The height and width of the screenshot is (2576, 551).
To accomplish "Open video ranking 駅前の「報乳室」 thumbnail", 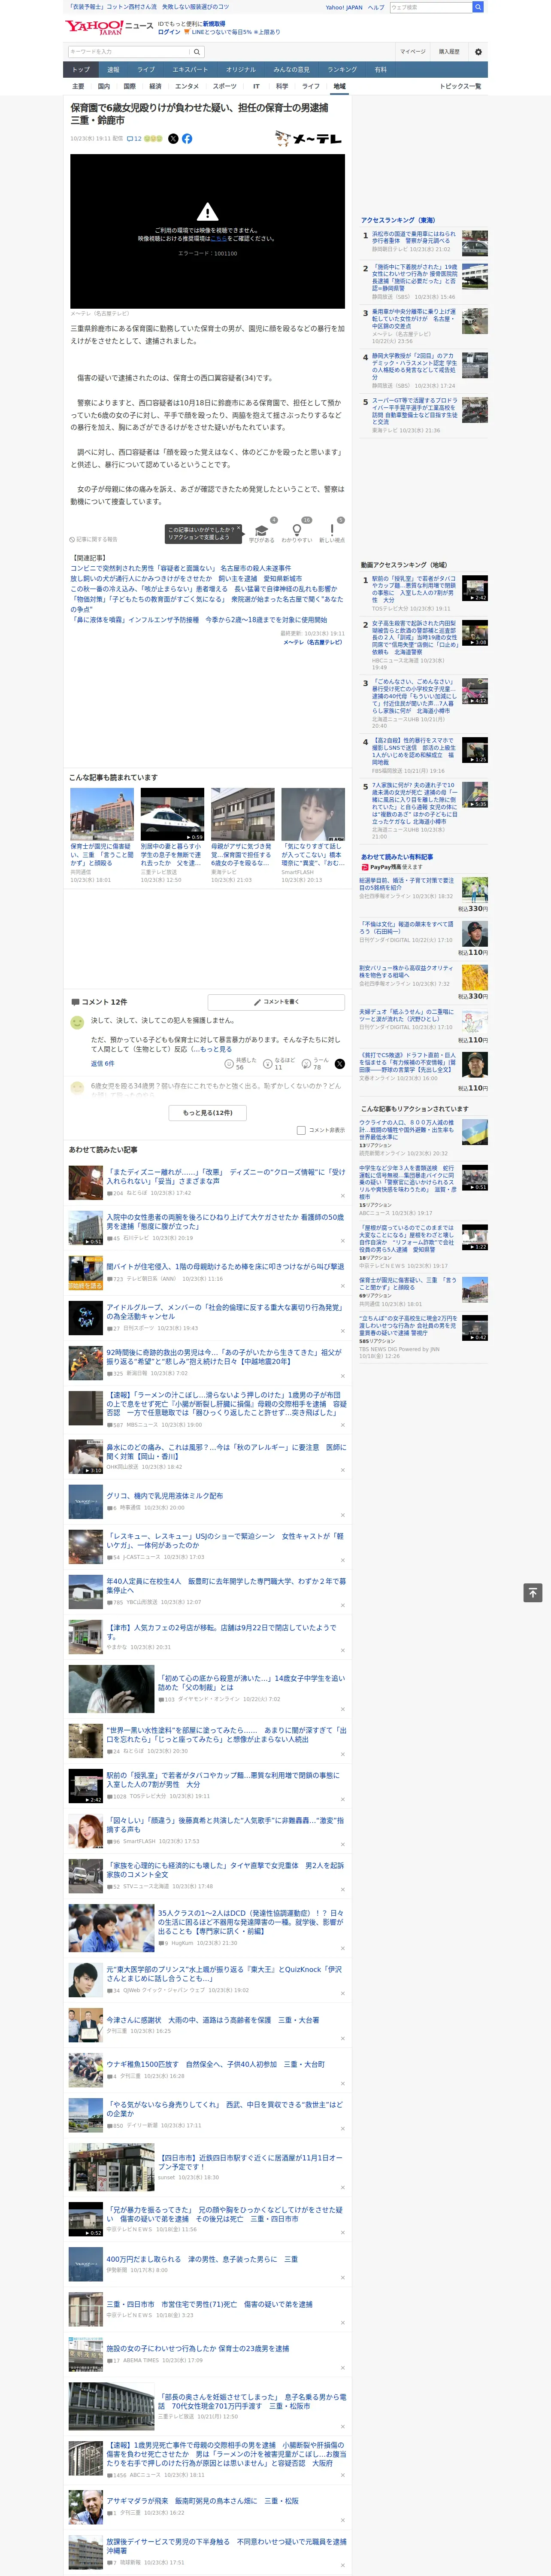I will tap(474, 588).
